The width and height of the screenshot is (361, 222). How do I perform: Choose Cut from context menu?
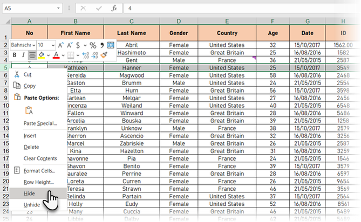coord(38,74)
